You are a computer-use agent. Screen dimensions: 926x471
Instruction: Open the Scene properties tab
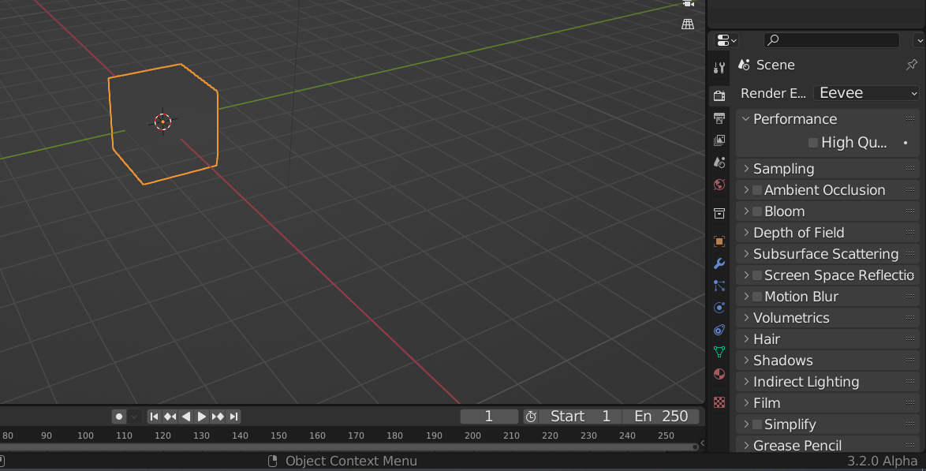(719, 162)
